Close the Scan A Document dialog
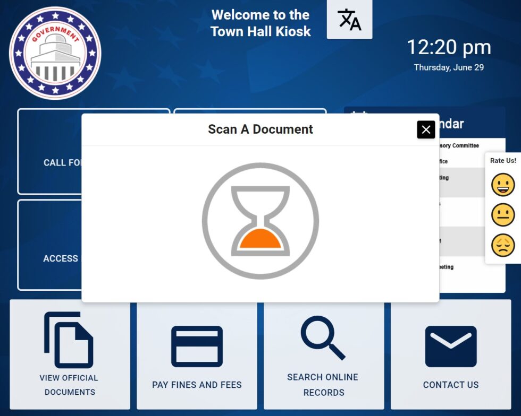The height and width of the screenshot is (416, 521). 425,129
